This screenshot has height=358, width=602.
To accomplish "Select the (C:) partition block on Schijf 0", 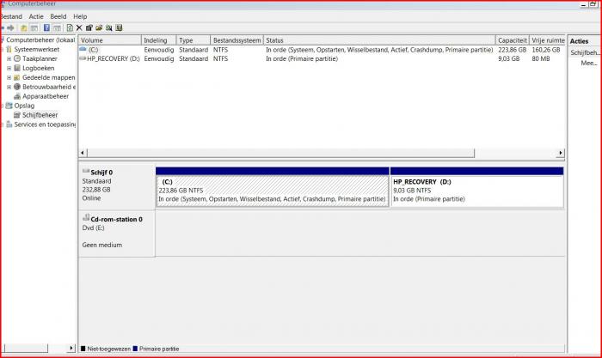I will point(273,187).
